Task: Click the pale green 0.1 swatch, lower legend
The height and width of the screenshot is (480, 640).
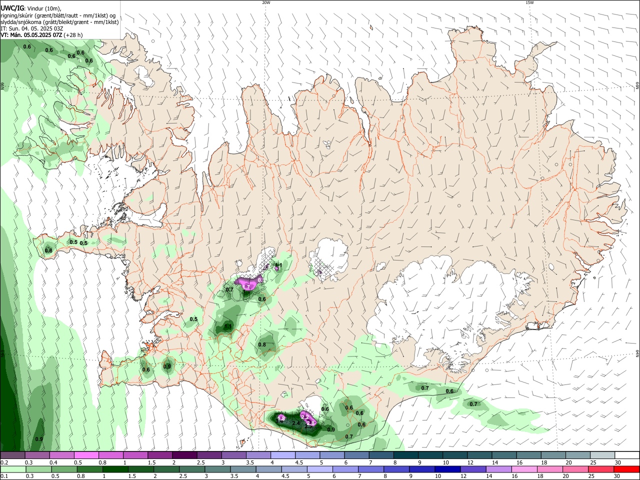Action: pyautogui.click(x=13, y=469)
